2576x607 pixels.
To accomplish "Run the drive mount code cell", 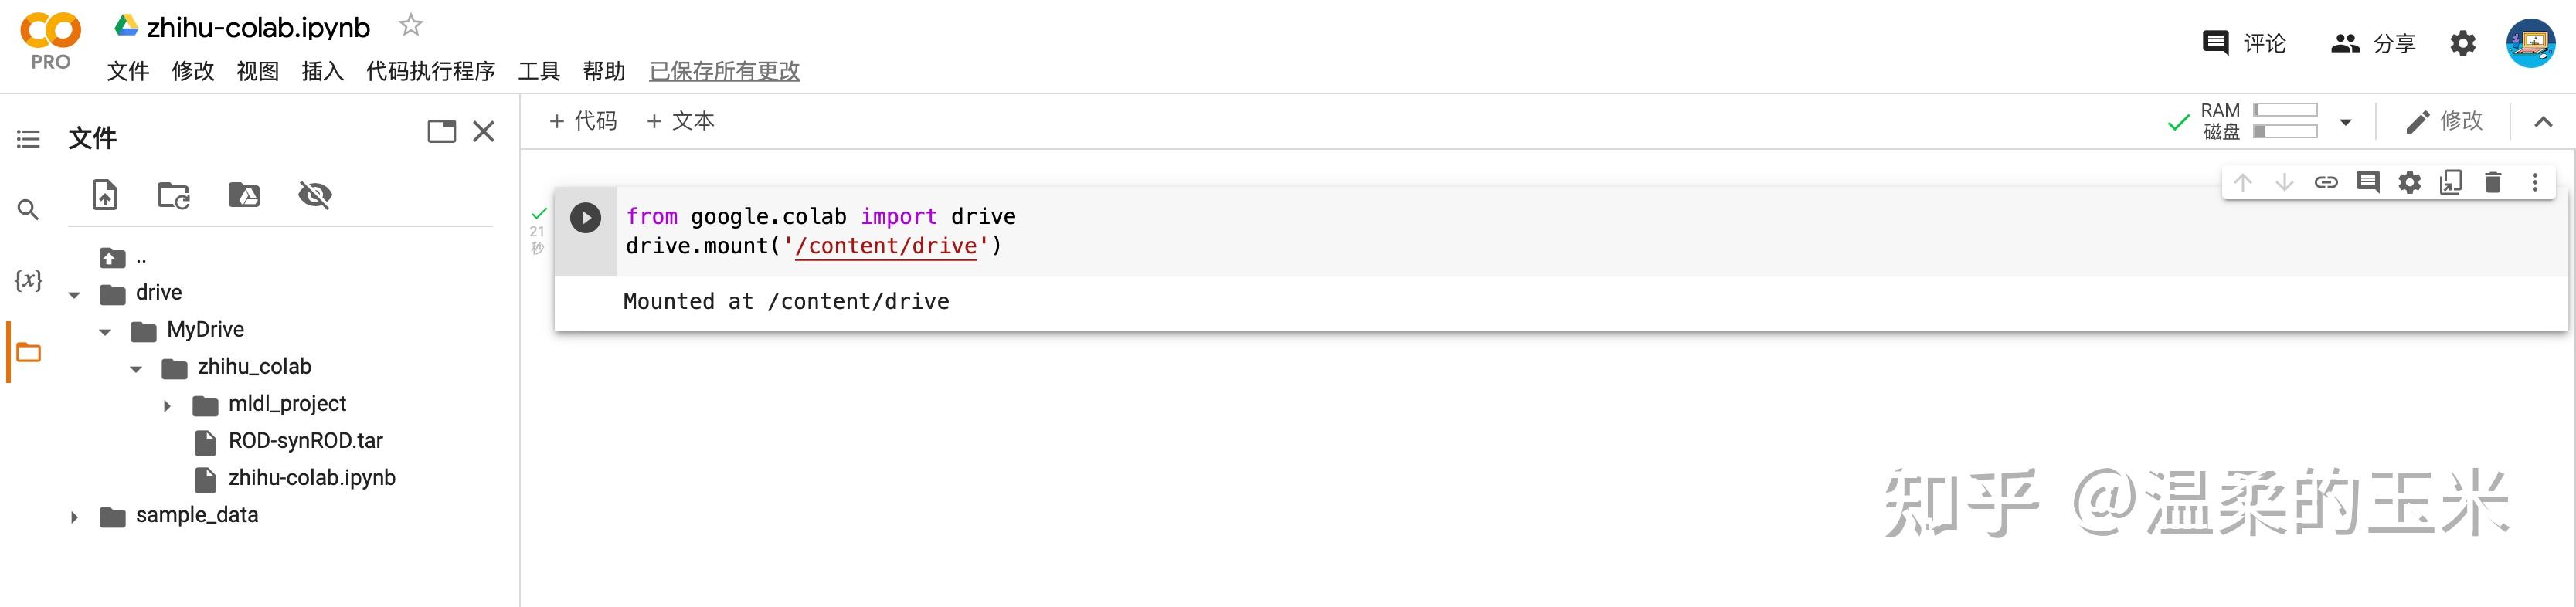I will pyautogui.click(x=585, y=218).
